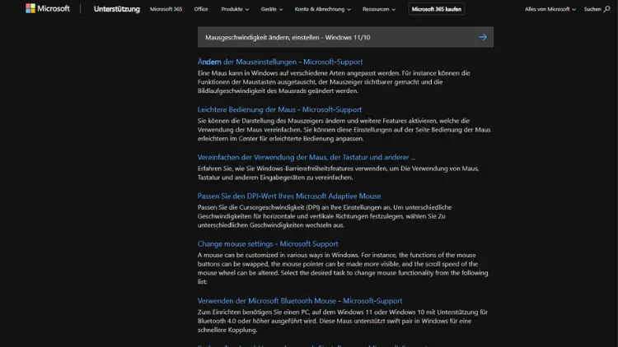Expand the Konto & Abrechnung dropdown
The width and height of the screenshot is (618, 347).
click(322, 9)
